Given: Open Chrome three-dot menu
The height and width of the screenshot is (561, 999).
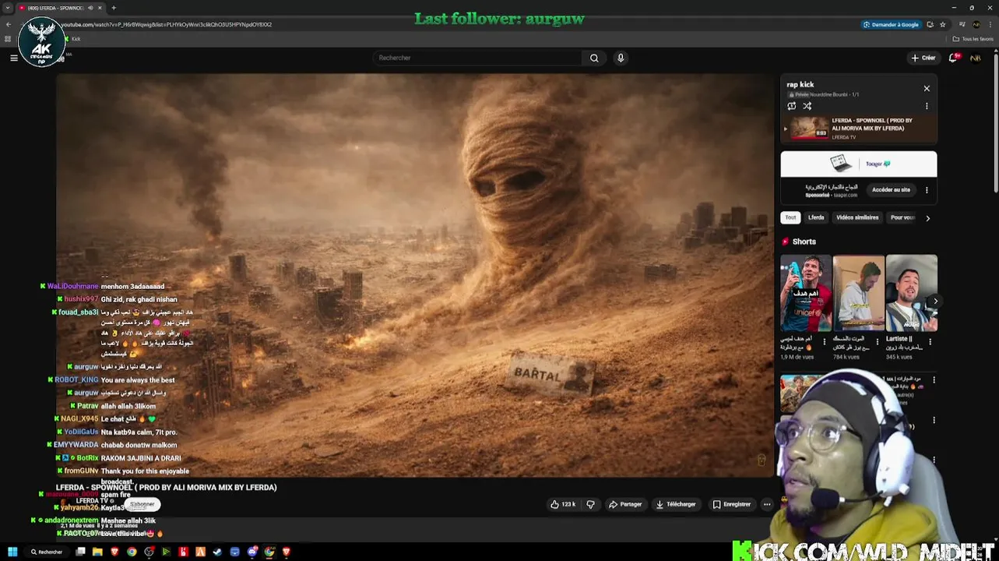Looking at the screenshot, I should pyautogui.click(x=990, y=24).
